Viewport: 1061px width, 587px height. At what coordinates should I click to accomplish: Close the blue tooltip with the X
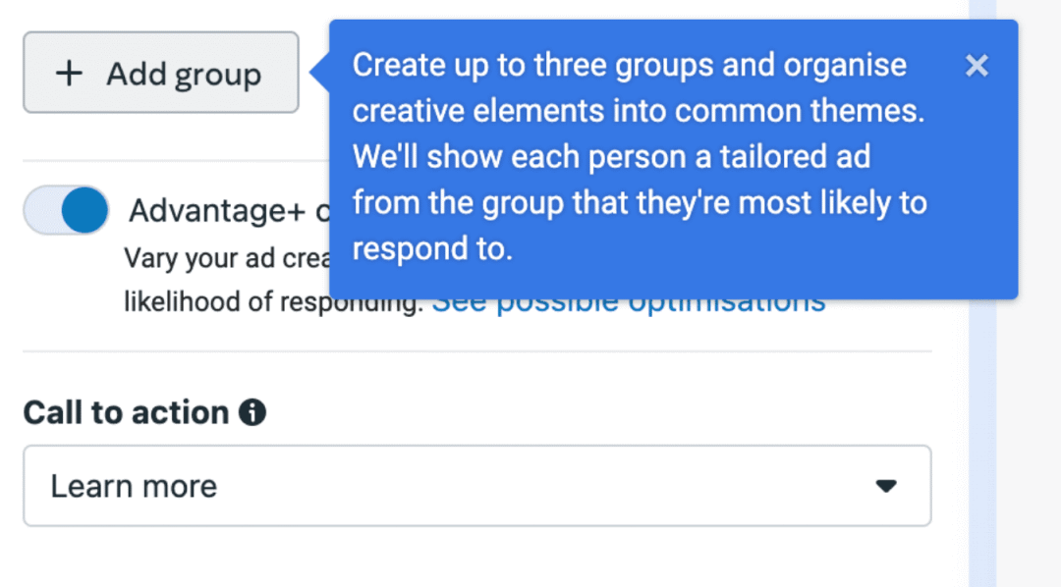click(x=977, y=66)
